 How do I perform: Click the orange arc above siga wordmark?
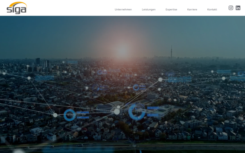tap(18, 4)
